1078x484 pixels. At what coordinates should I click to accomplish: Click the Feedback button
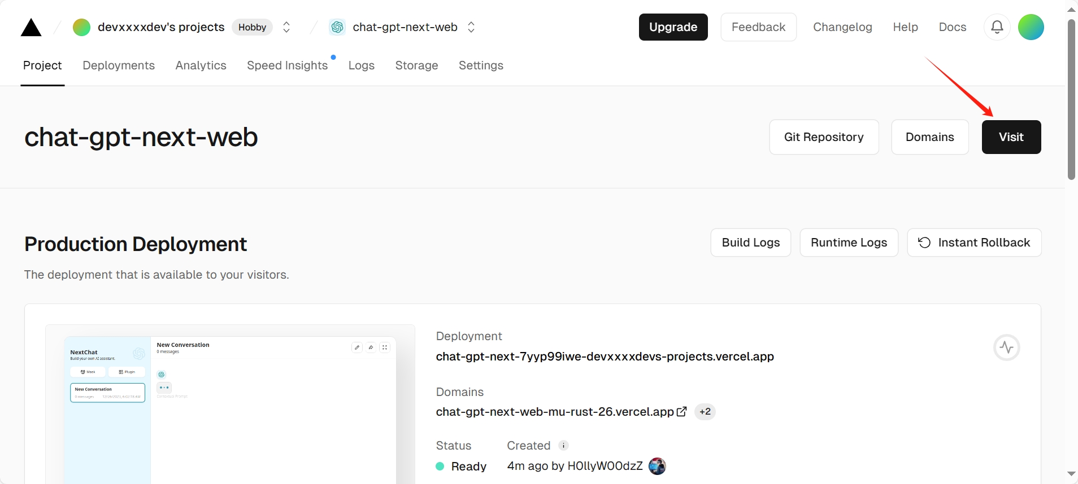tap(758, 27)
